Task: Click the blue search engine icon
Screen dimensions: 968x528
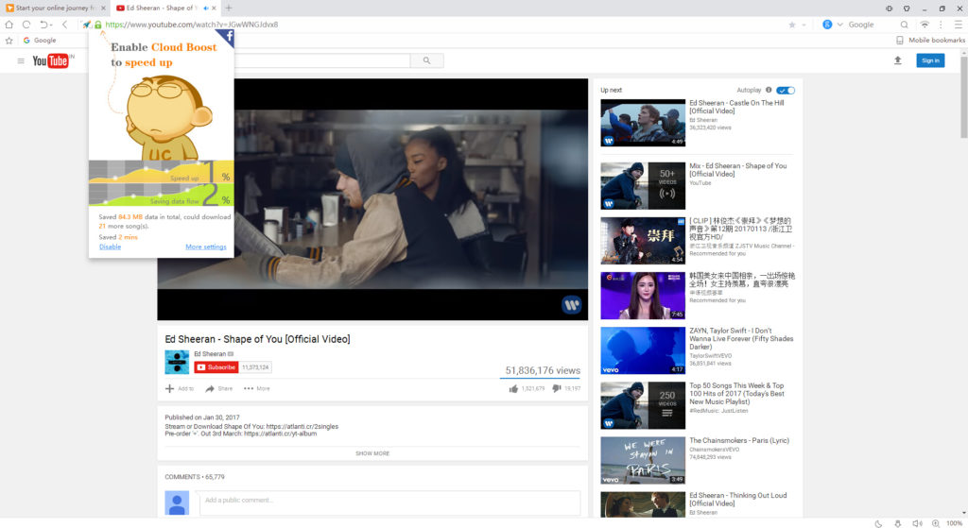Action: (827, 25)
